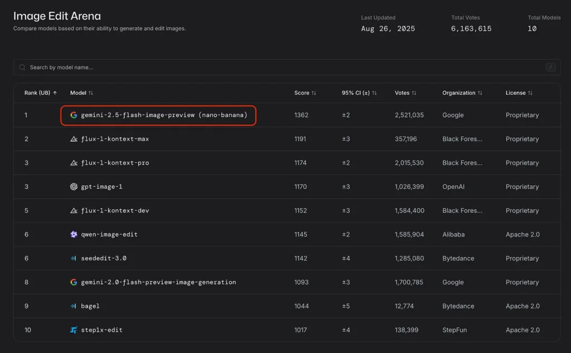Click the StepFun icon beside step1x-edit
Image resolution: width=571 pixels, height=353 pixels.
74,330
